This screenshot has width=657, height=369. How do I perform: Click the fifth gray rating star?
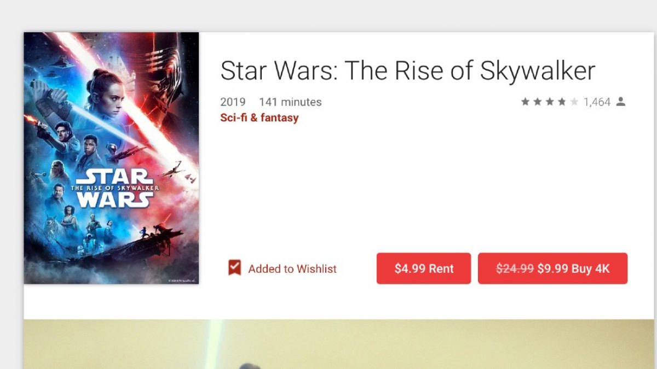coord(574,102)
